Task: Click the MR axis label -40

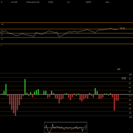Action: (130, 105)
